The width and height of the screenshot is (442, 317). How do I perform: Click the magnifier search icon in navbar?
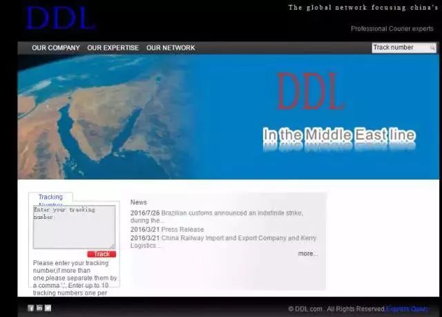(432, 48)
